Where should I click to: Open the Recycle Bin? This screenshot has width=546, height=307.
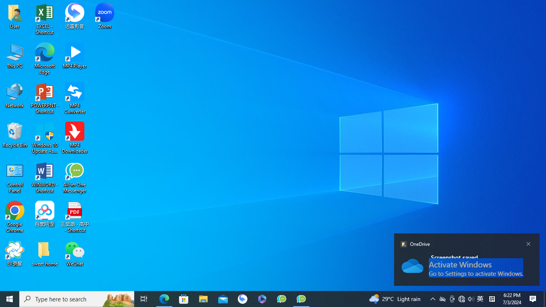point(15,135)
